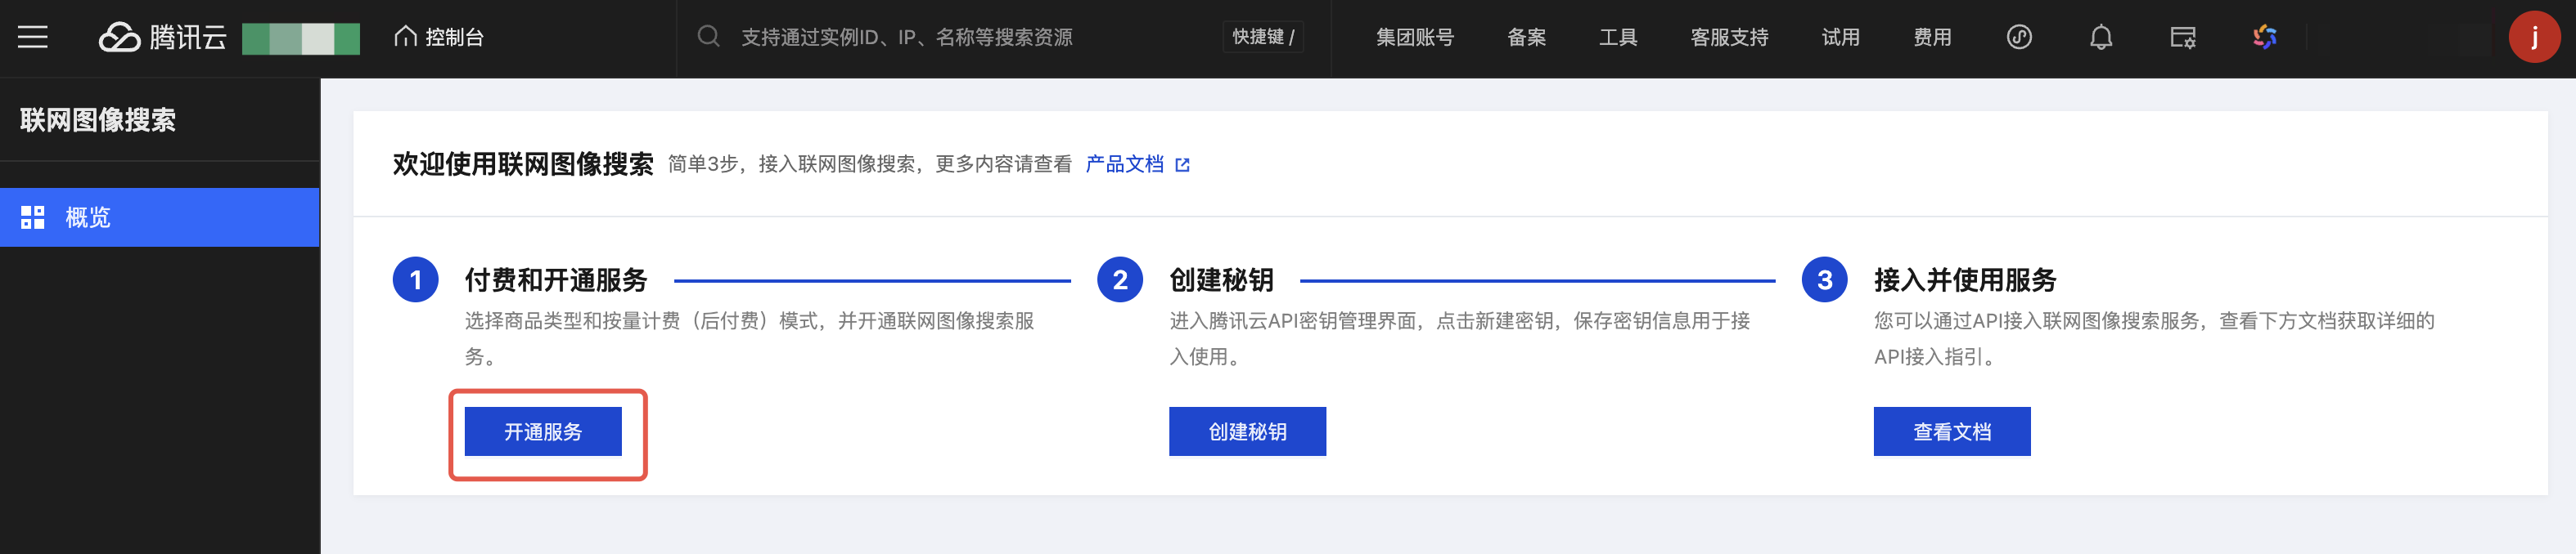The image size is (2576, 554).
Task: Open the 费用 menu
Action: [1932, 38]
